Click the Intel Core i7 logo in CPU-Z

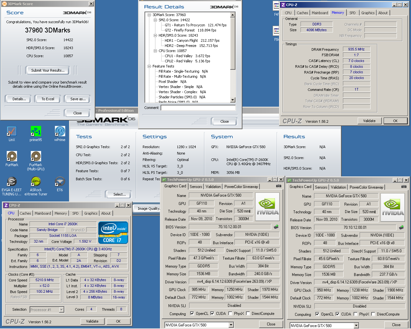click(x=113, y=233)
